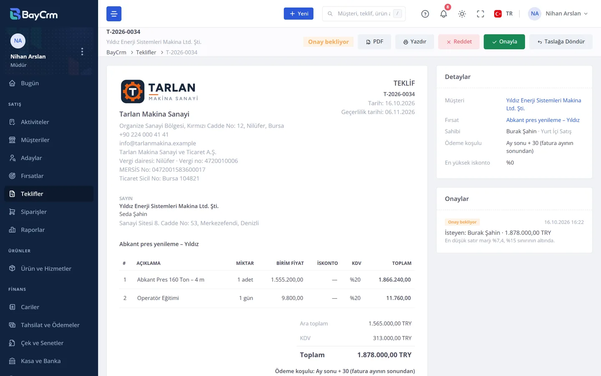Open Raporlar in the sidebar

click(x=49, y=230)
